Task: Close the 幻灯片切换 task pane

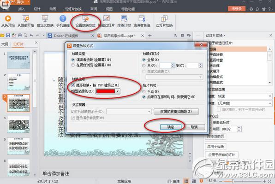Action: click(x=271, y=36)
